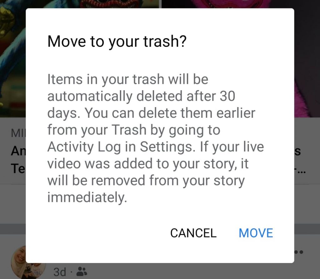Tap the 'Items in your trash' first line

pyautogui.click(x=128, y=79)
